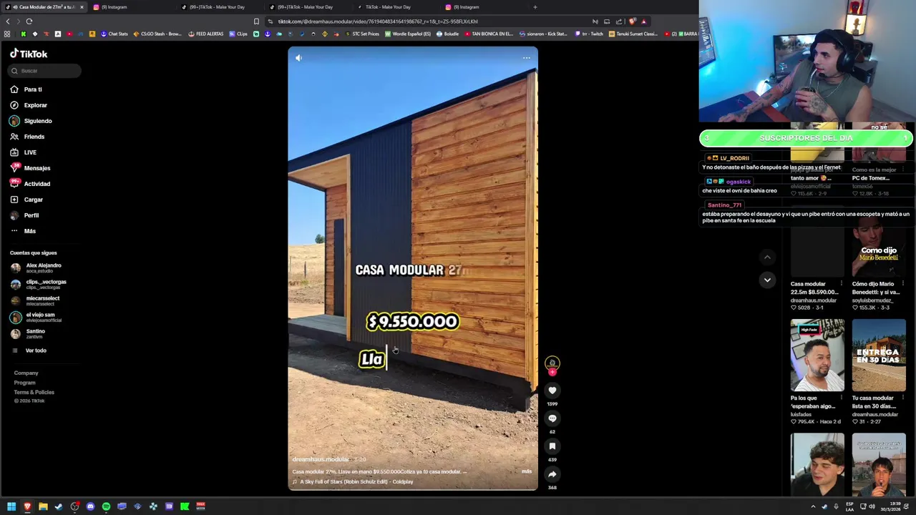The image size is (916, 515).
Task: Open Entrega en 30 días thumbnail
Action: click(879, 355)
